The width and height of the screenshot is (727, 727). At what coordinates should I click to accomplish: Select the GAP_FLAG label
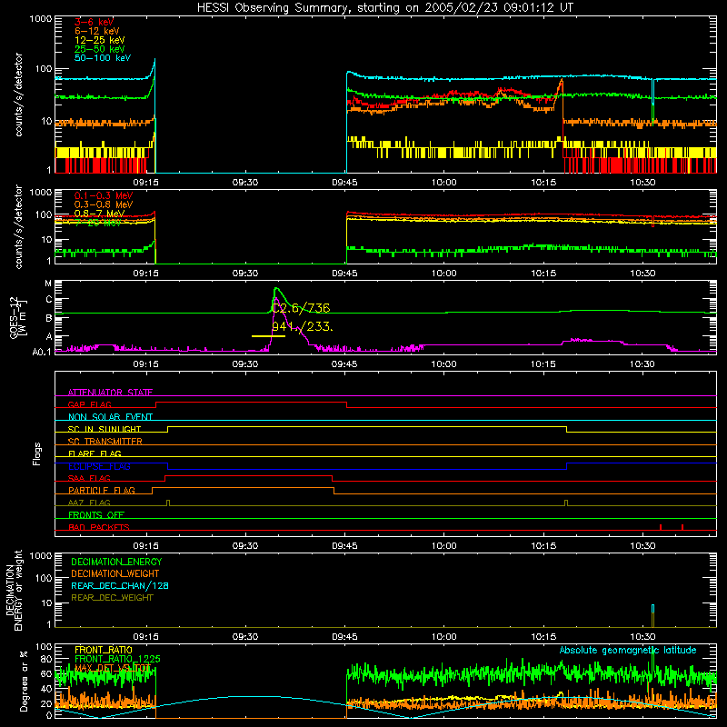tap(89, 404)
